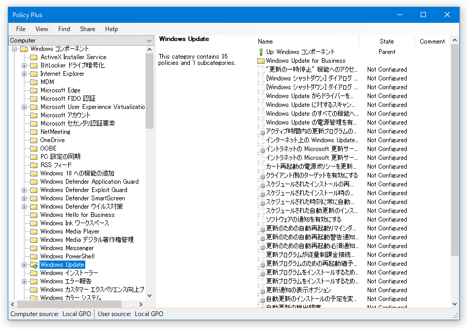Expand Windows Defender ウイルス対策 node
Screen dimensions: 467x329
(24, 207)
